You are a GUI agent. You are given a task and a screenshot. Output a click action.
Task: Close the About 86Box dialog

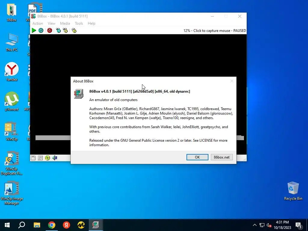pos(232,81)
